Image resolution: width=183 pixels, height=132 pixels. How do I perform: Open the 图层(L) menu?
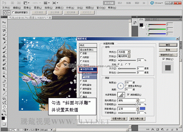(x=38, y=8)
